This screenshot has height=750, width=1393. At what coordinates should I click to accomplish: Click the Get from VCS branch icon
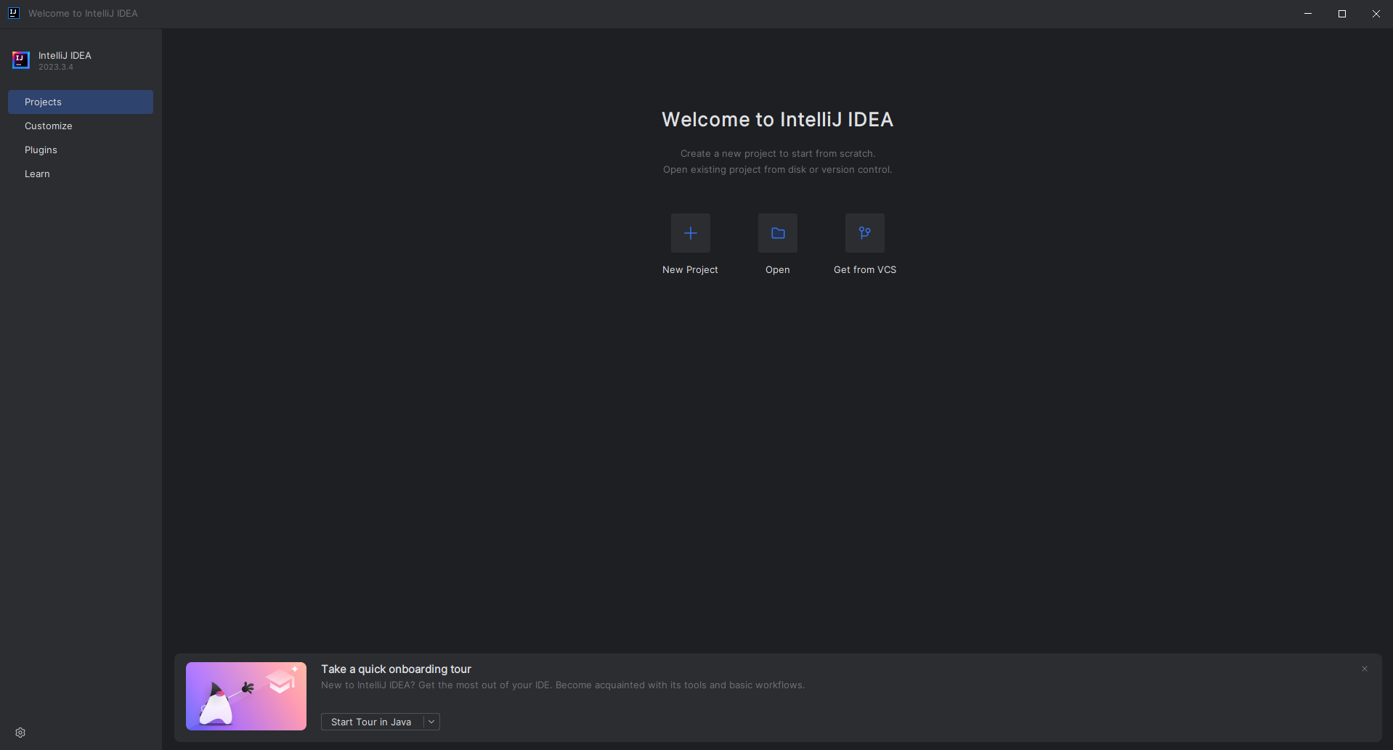864,233
